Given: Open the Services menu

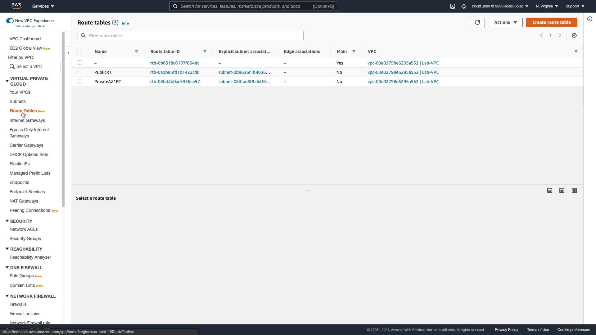Looking at the screenshot, I should coord(43,6).
